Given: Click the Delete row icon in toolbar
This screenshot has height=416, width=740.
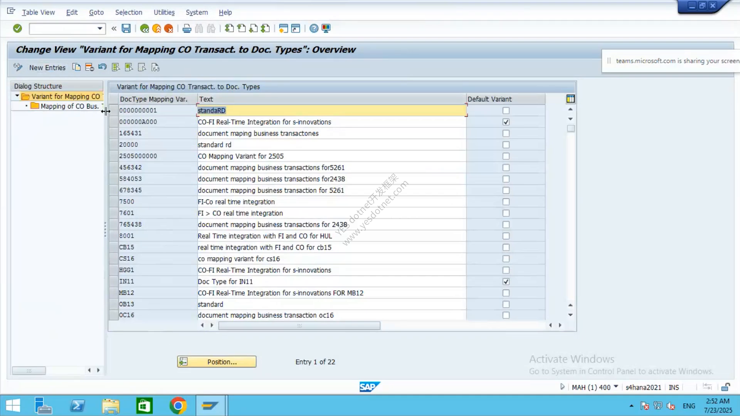Looking at the screenshot, I should pyautogui.click(x=89, y=67).
